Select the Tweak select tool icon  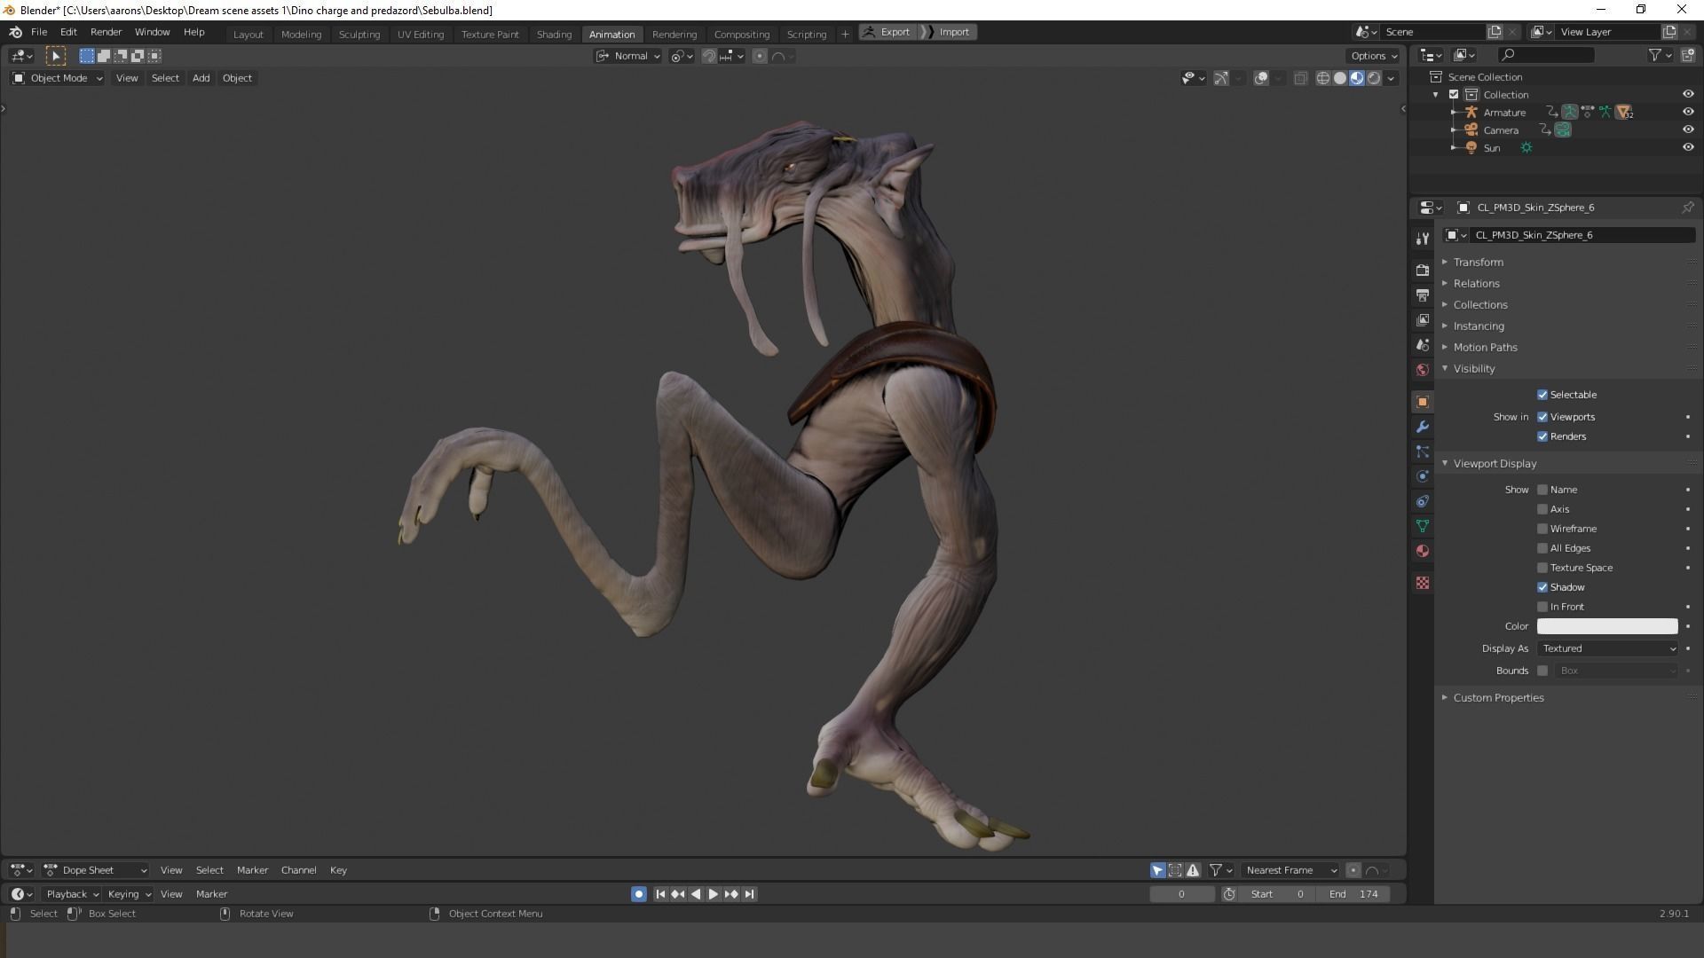coord(55,56)
